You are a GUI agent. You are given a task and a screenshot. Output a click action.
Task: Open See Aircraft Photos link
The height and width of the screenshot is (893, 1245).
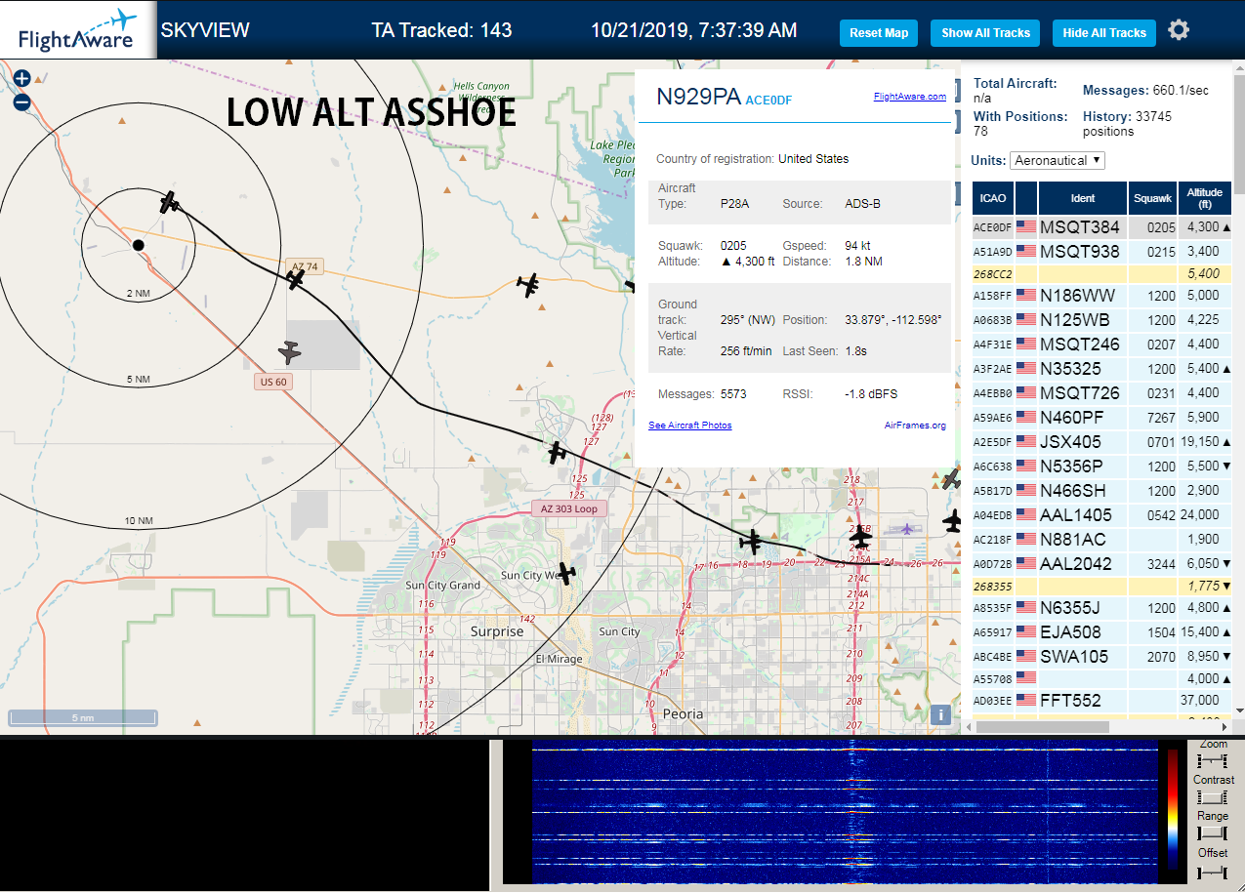(x=689, y=426)
